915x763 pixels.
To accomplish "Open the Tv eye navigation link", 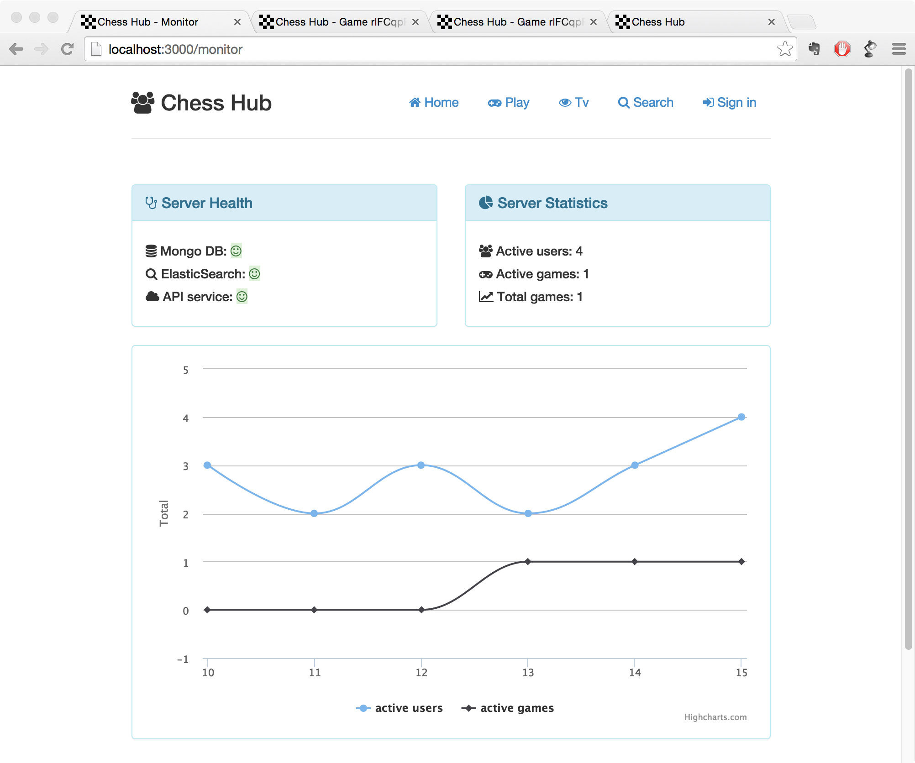I will tap(573, 103).
